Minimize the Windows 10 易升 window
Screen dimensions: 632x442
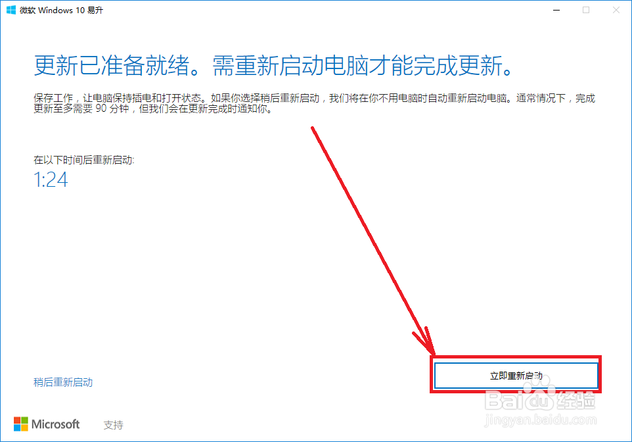pos(556,10)
